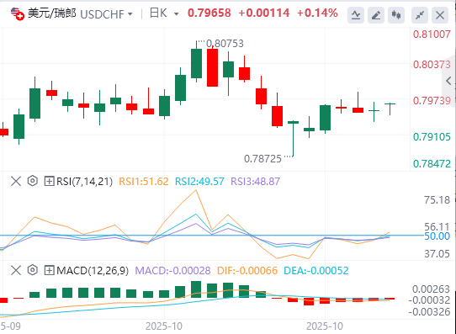
Task: Click the 50.00 RSI midline label
Action: 437,236
